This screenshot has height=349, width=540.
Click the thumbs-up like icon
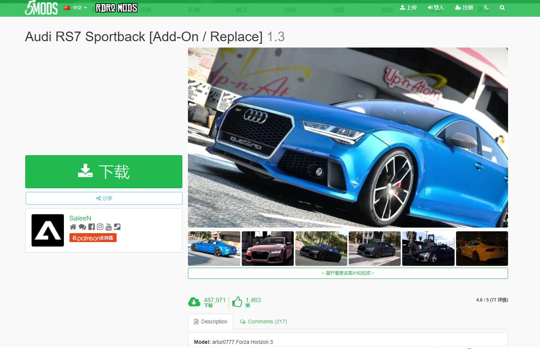[x=237, y=302]
